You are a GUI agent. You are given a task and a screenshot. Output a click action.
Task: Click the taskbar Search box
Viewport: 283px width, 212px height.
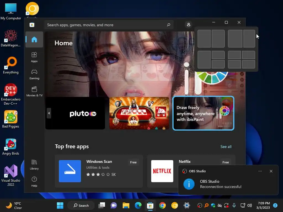(x=81, y=205)
